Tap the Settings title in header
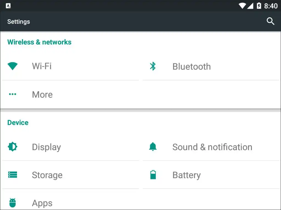 tap(19, 22)
